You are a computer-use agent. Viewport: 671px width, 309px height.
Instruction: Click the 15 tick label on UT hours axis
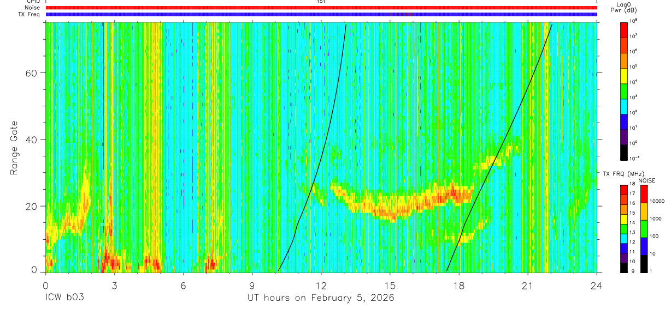390,285
